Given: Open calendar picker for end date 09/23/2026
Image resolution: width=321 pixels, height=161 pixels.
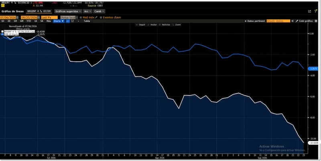Looking at the screenshot, I should tap(39, 18).
